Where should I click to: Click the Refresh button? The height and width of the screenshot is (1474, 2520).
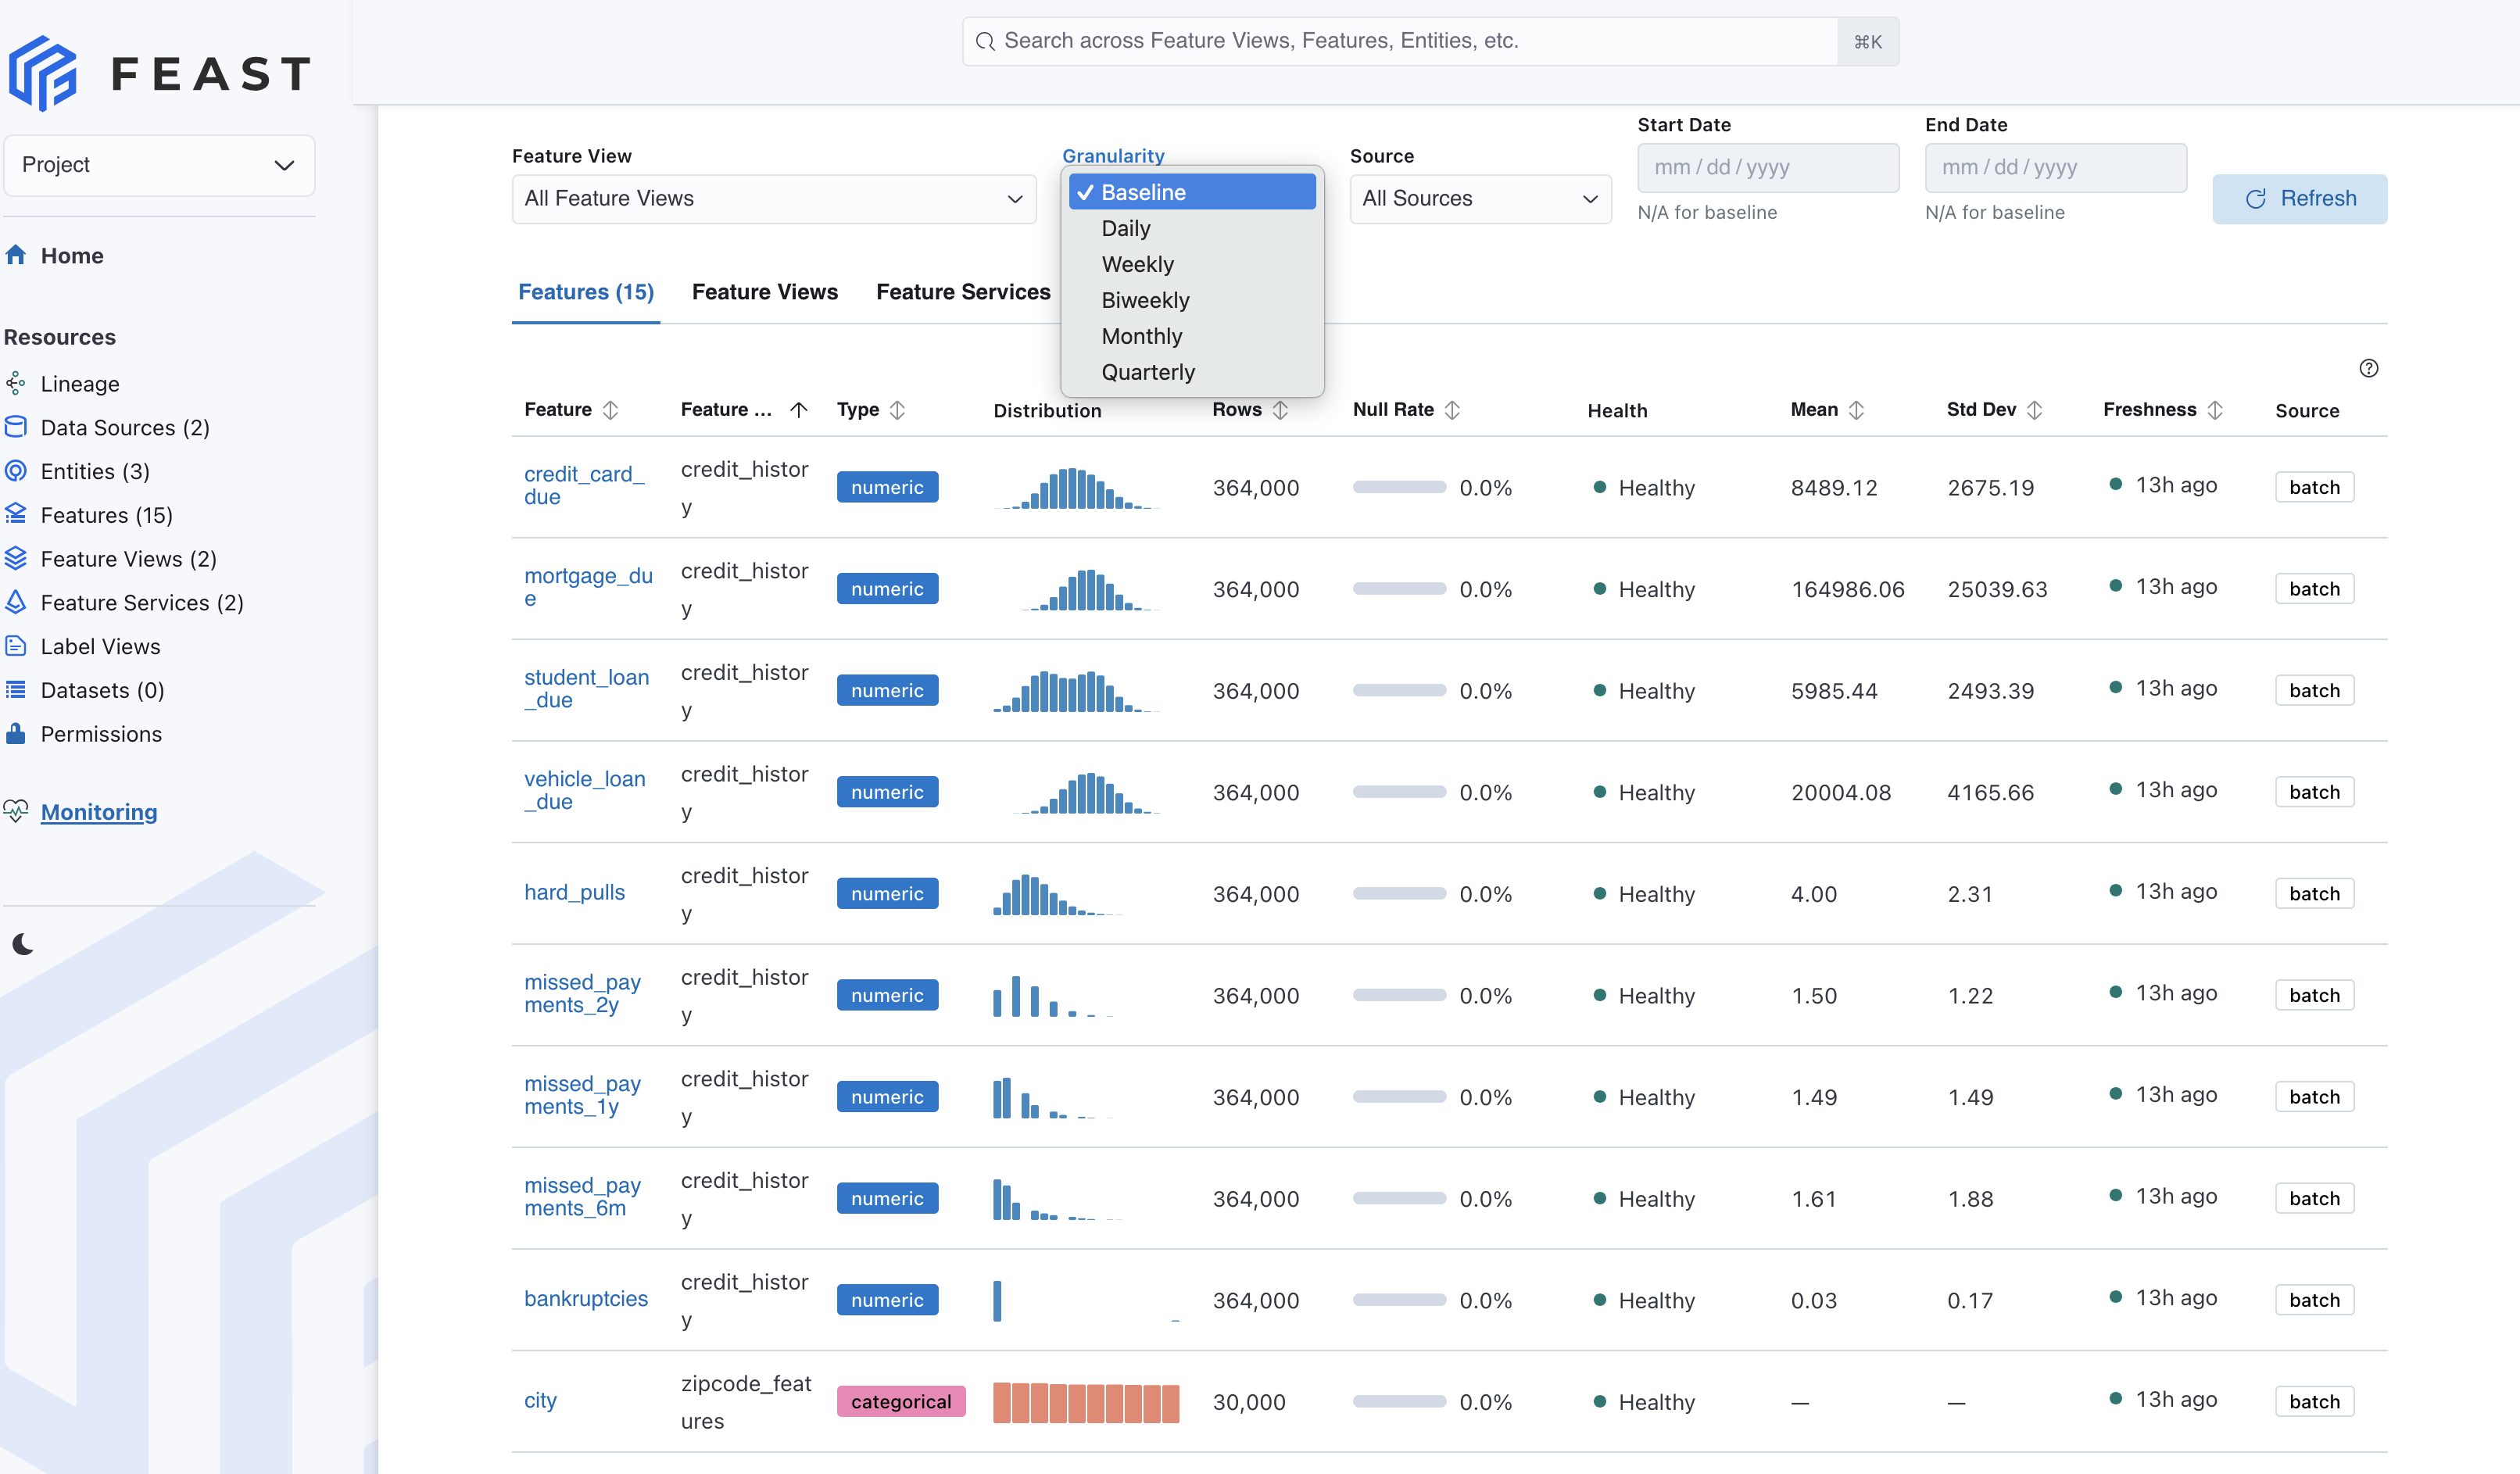[x=2299, y=199]
